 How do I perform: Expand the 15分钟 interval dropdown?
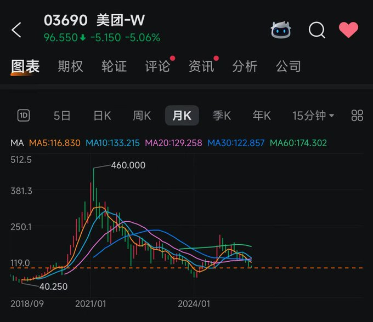coord(314,116)
